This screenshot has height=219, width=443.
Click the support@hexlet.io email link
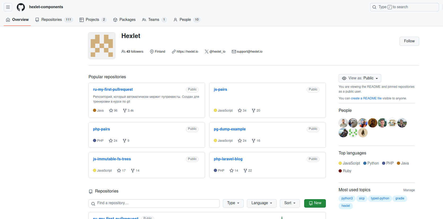click(250, 52)
